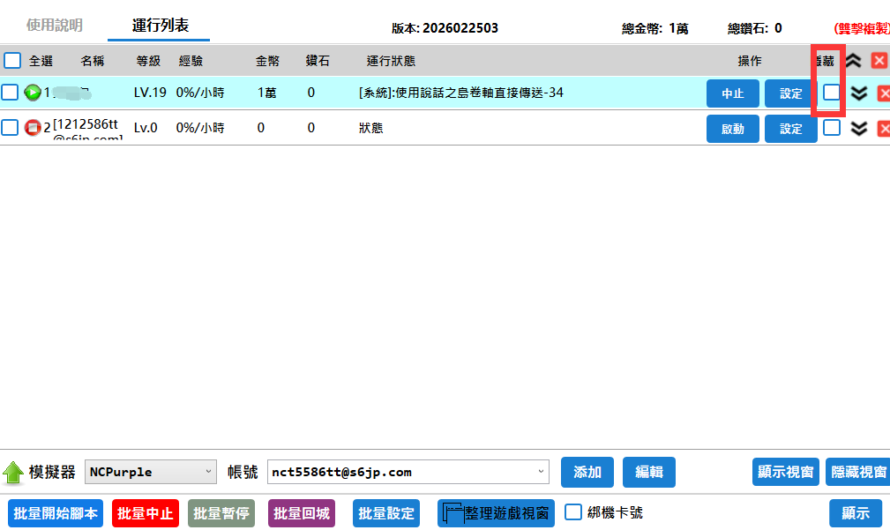Click the 整理遊戲視窗 button
The height and width of the screenshot is (530, 890).
point(496,513)
